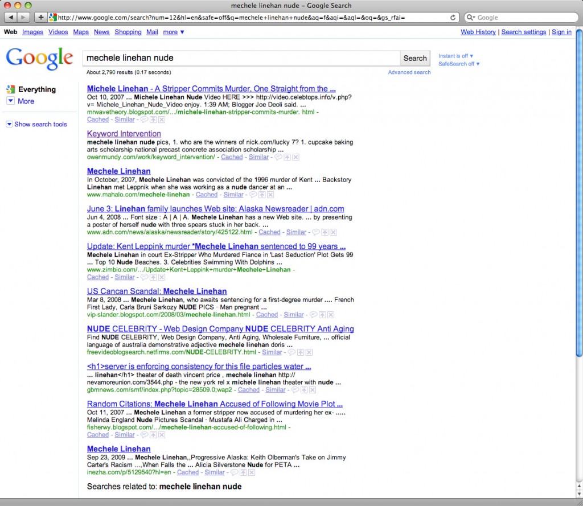Focus the Safari address bar URL
This screenshot has height=506, width=583.
pyautogui.click(x=253, y=18)
